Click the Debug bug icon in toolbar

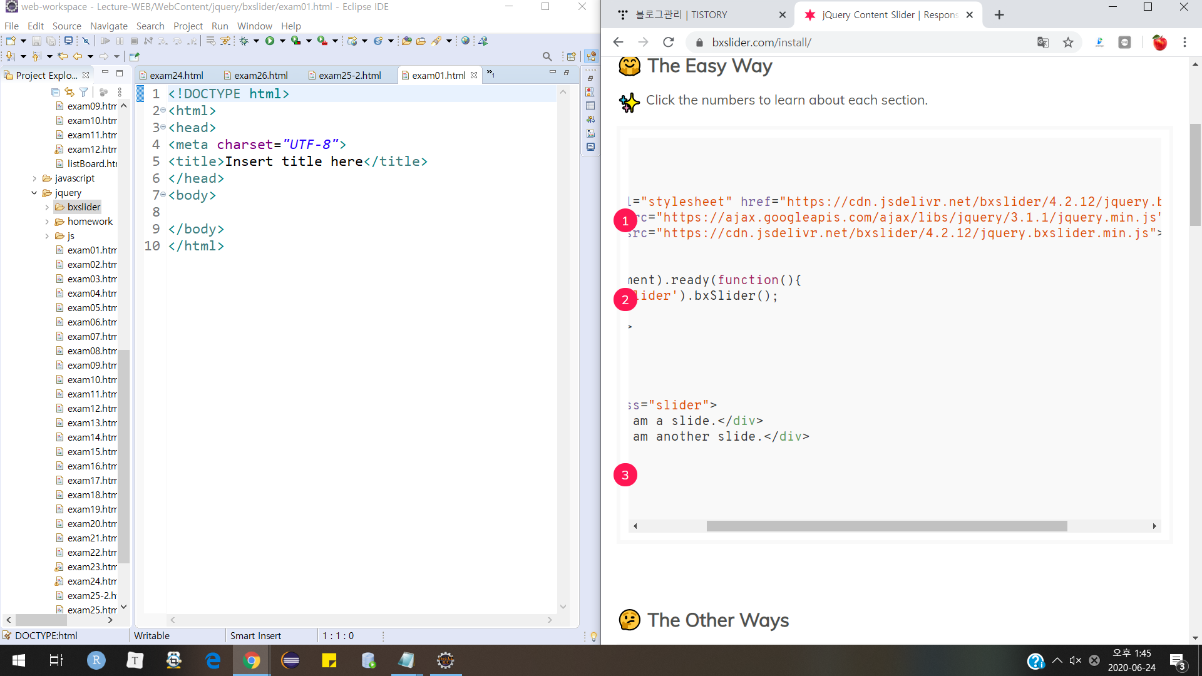(x=244, y=41)
